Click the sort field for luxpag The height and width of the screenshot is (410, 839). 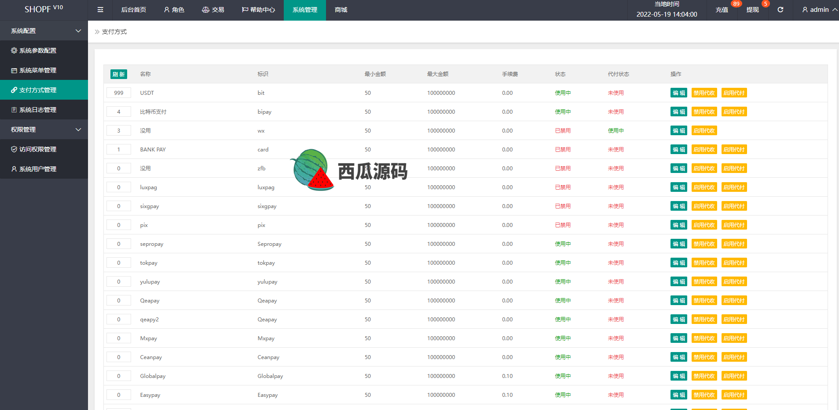click(119, 187)
